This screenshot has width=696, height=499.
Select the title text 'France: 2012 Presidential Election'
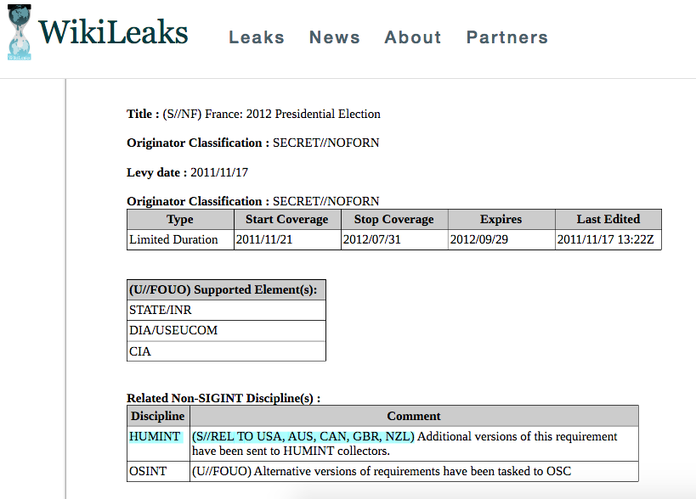coord(292,114)
